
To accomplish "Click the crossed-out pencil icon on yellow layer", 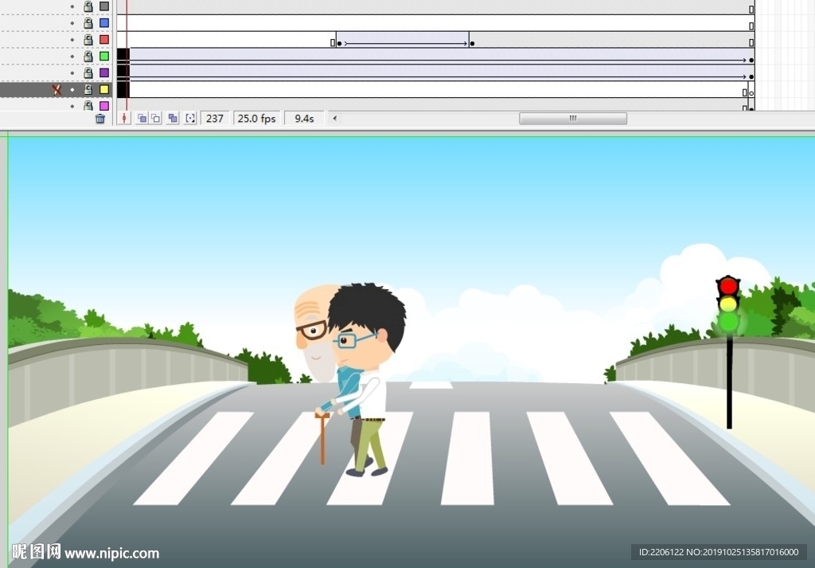I will click(x=57, y=90).
